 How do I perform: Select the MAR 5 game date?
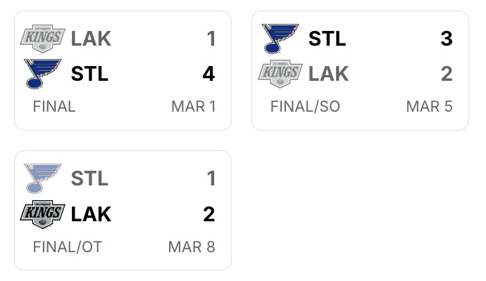point(429,107)
